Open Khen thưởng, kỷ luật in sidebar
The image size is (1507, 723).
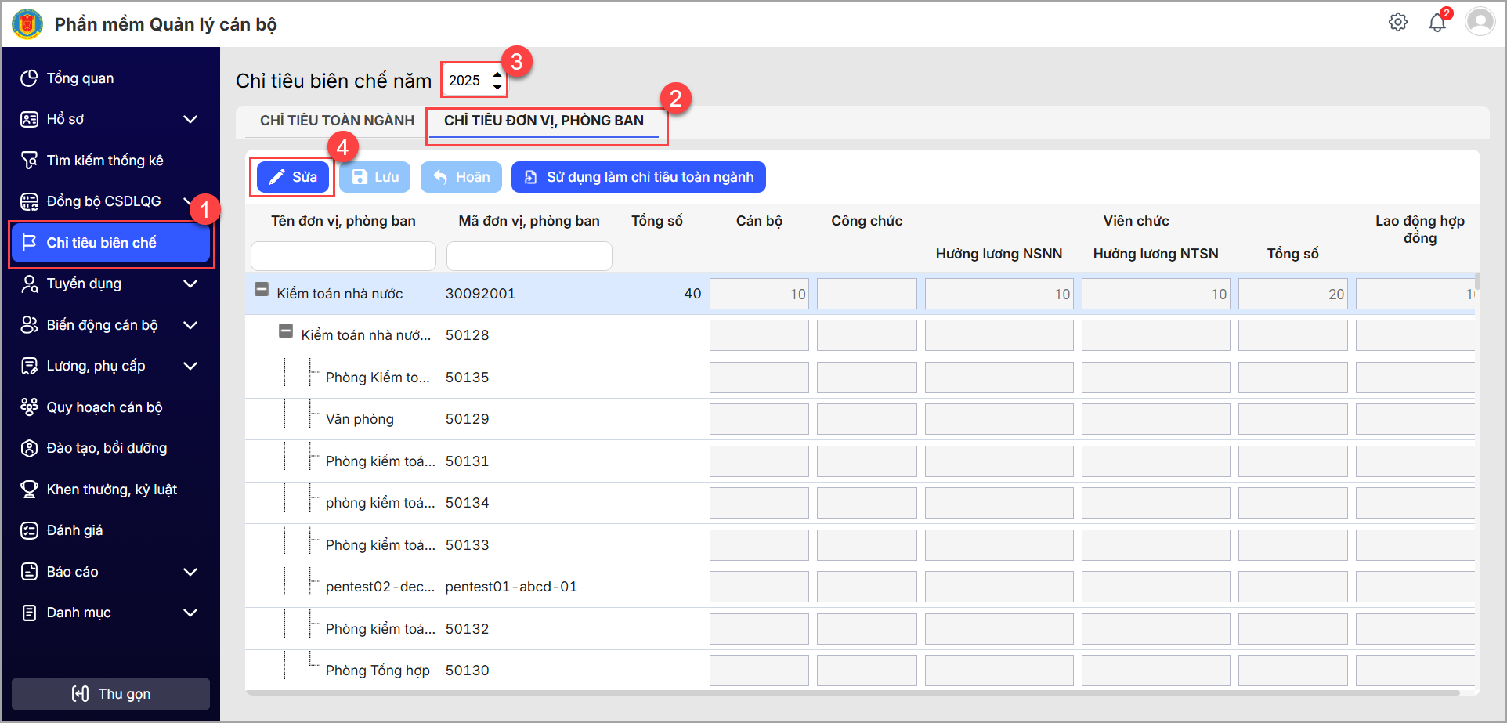tap(111, 490)
